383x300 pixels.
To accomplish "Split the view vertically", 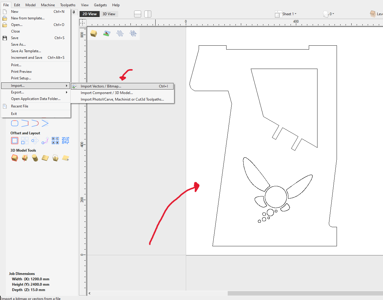I will coord(148,14).
